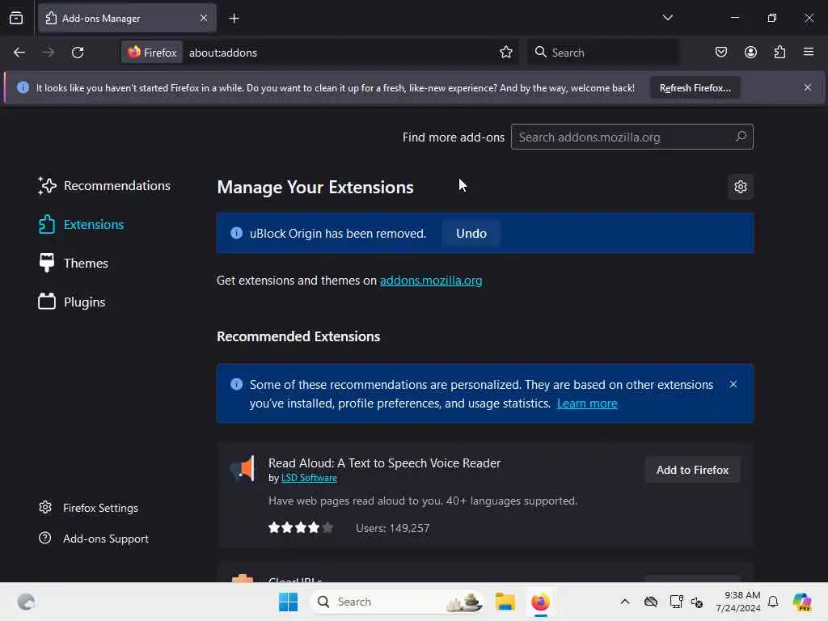Image resolution: width=828 pixels, height=621 pixels.
Task: Open the Windows Start menu
Action: [x=288, y=602]
